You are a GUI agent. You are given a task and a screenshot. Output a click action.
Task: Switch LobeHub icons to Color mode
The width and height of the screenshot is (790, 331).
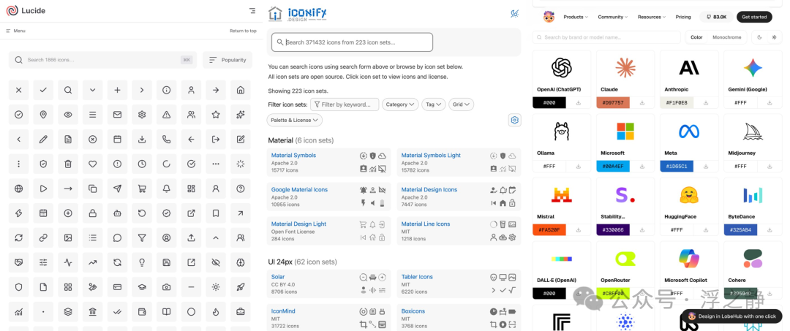point(696,37)
